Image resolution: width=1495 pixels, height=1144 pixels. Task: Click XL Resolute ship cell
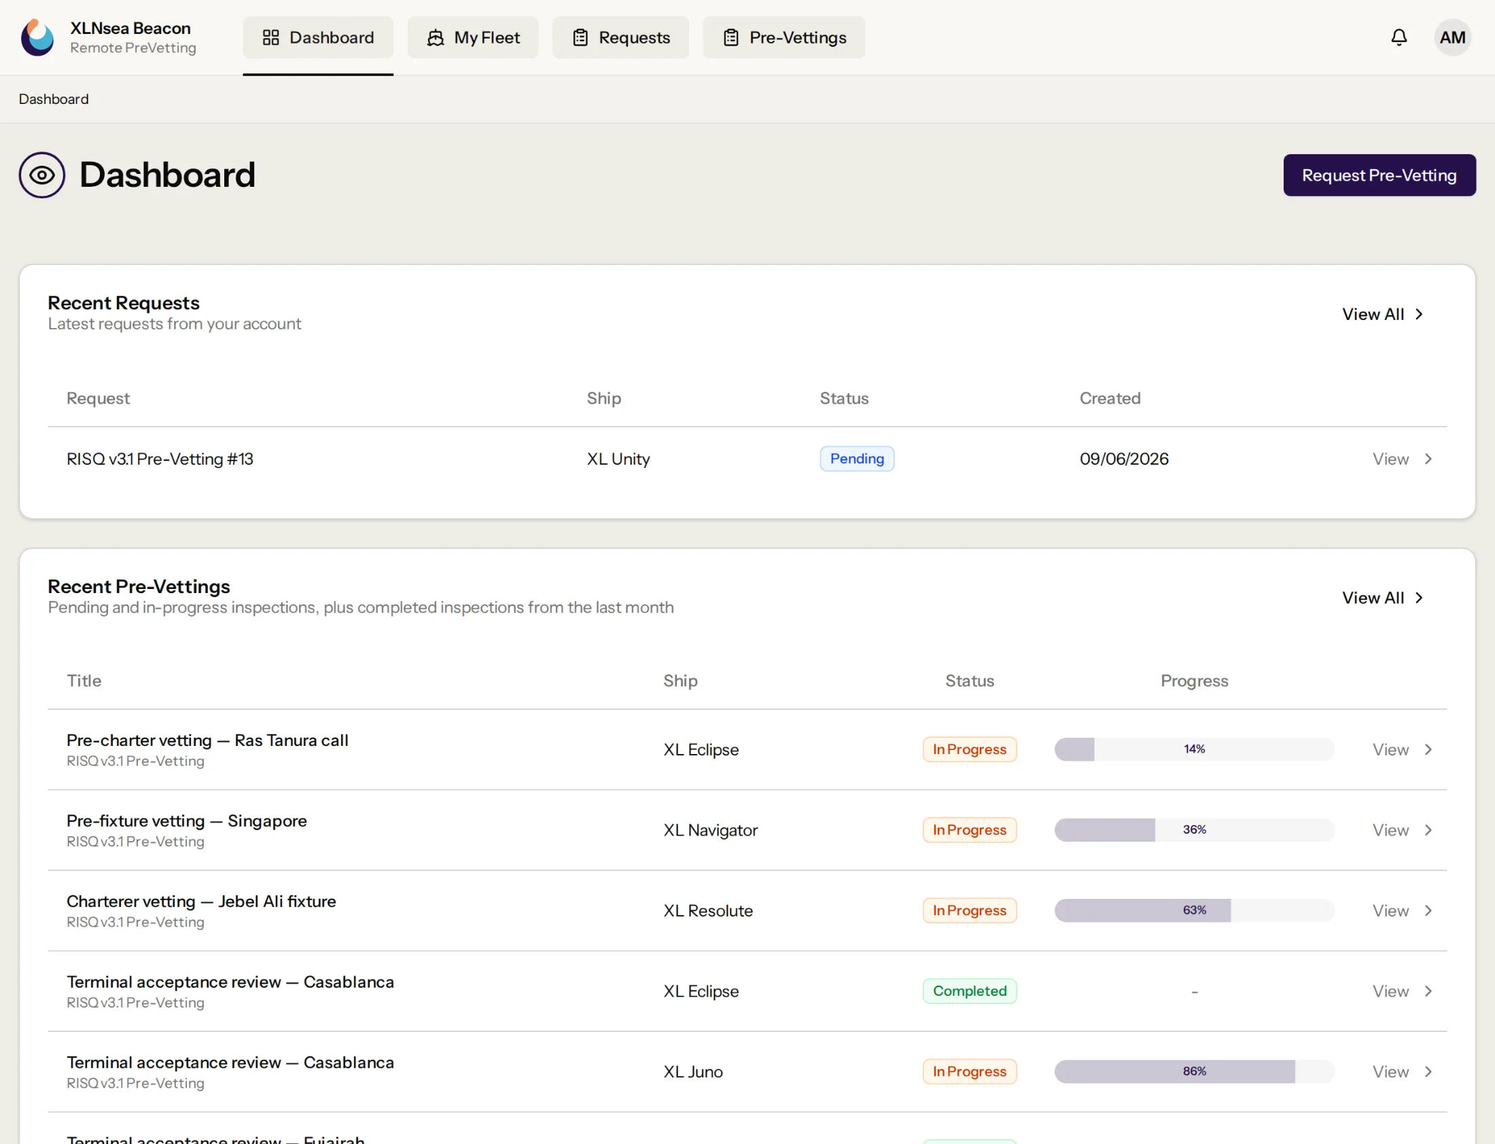pos(708,910)
